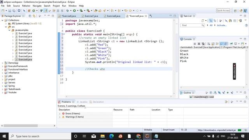
Task: Toggle Link with Editor in Package Explorer
Action: 34,16
